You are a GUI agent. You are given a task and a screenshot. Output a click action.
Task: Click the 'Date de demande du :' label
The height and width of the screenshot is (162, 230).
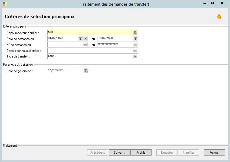click(x=21, y=39)
